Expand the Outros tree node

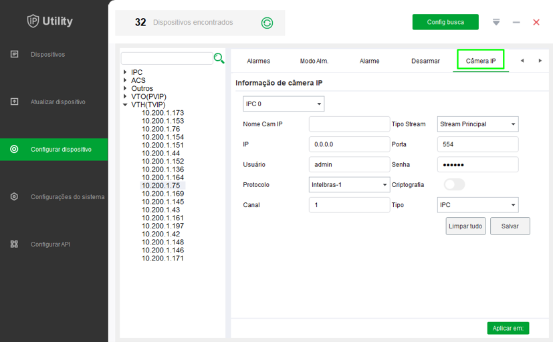(x=125, y=88)
